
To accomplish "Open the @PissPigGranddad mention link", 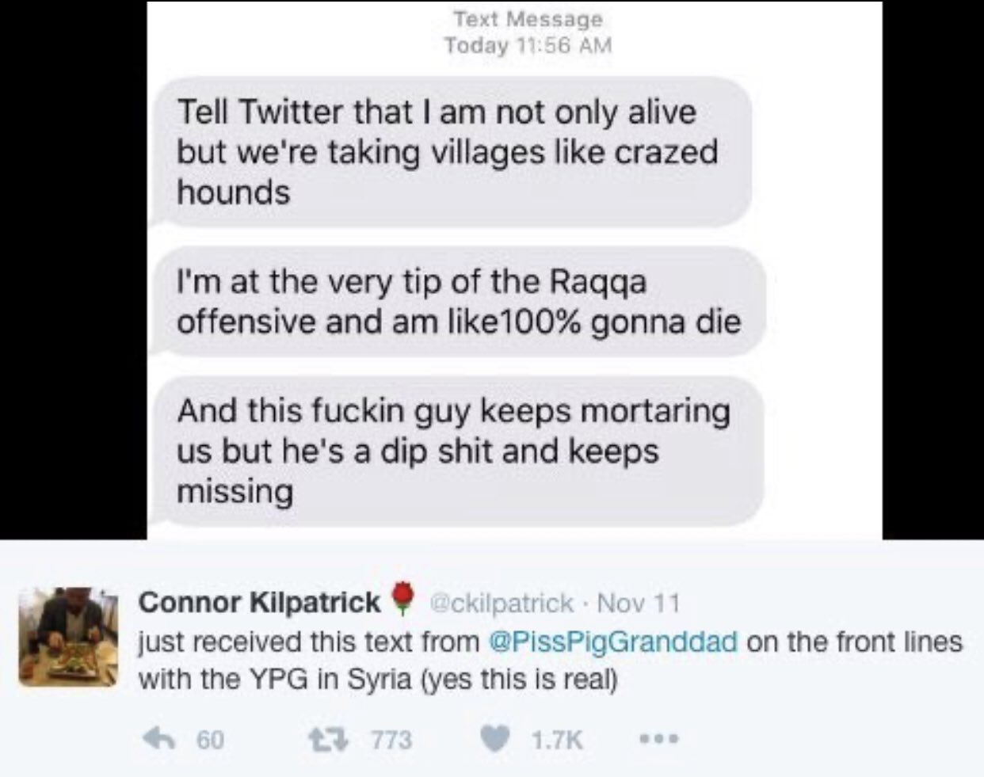I will point(614,641).
